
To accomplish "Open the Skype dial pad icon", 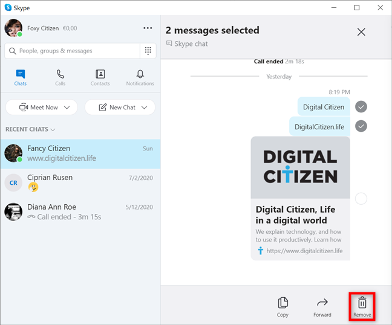I will (148, 51).
